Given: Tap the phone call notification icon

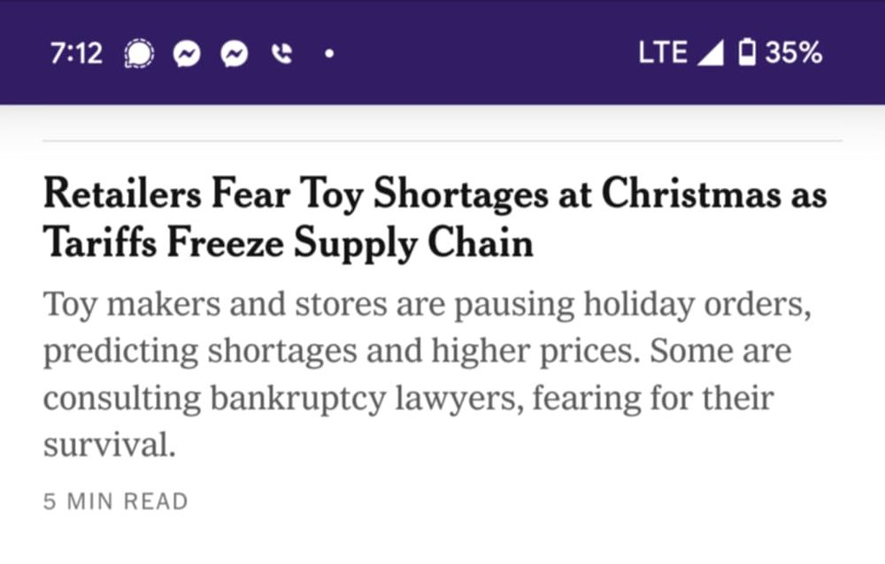Looking at the screenshot, I should click(281, 54).
